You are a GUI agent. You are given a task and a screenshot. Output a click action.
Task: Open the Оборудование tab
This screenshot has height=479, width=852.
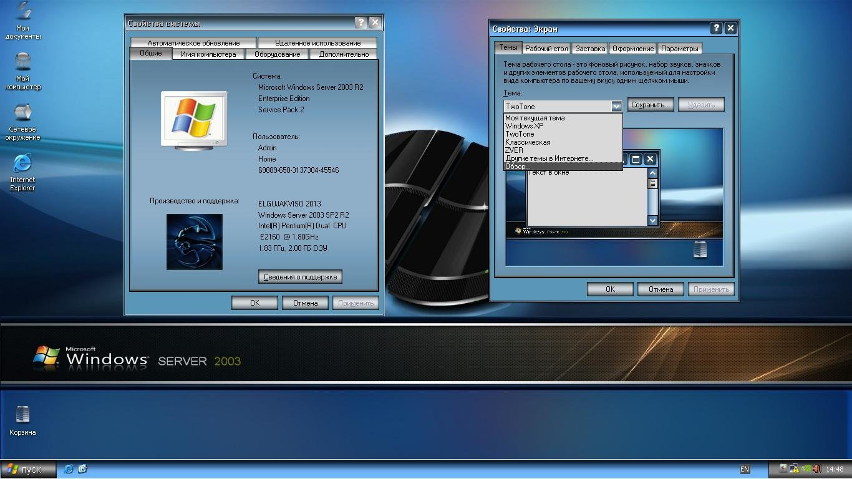[x=278, y=54]
